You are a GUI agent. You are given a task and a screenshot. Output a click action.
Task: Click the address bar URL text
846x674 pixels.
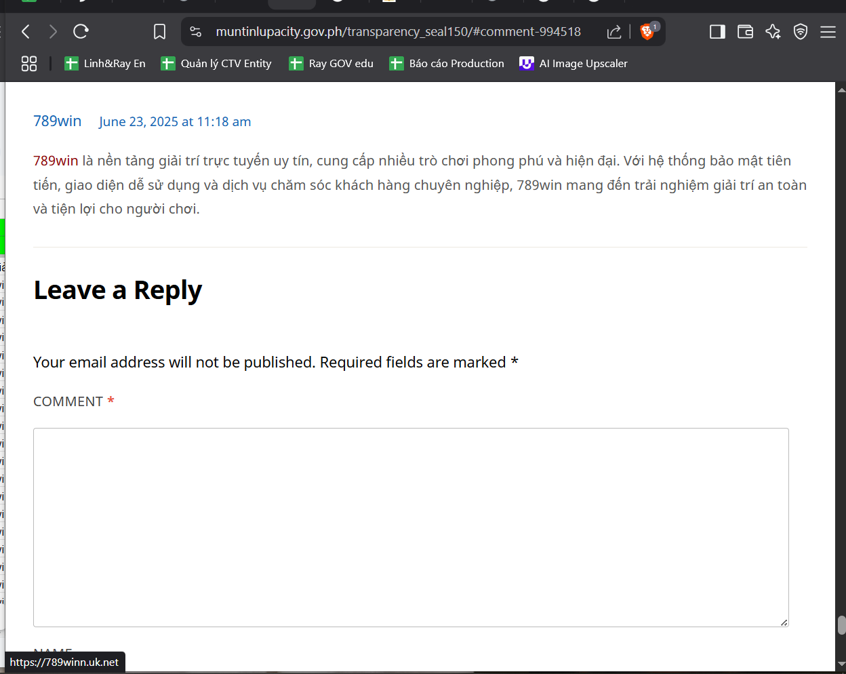tap(398, 32)
